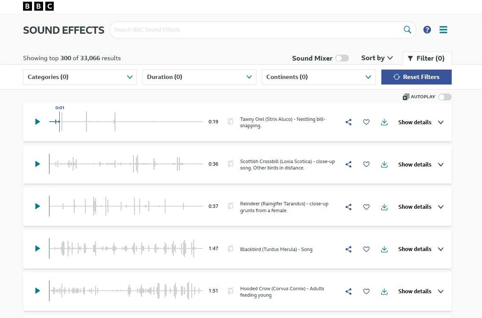Download the Scottish Crossbill sound
This screenshot has height=318, width=482.
(x=384, y=164)
